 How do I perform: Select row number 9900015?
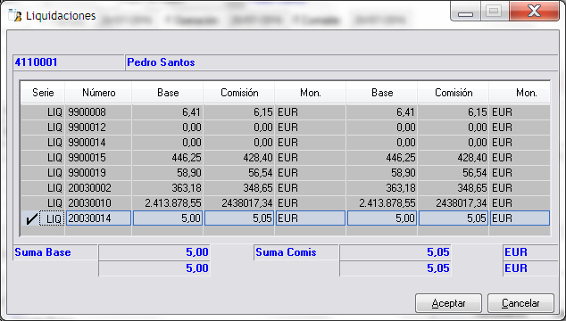(285, 158)
